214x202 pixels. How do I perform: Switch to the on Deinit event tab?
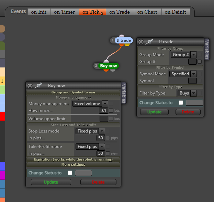click(176, 12)
